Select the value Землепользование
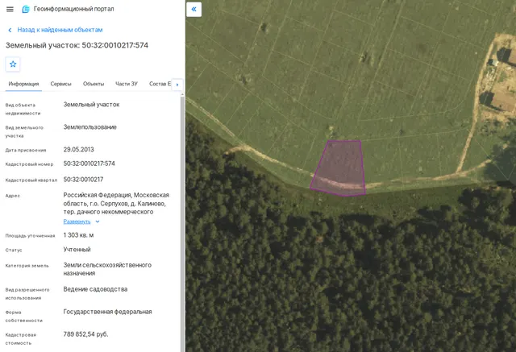The height and width of the screenshot is (352, 516). 89,127
